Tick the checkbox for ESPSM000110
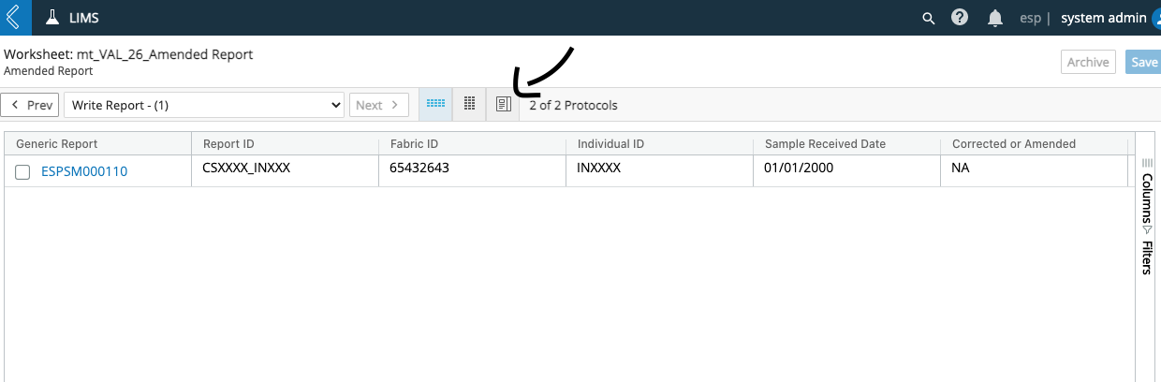The height and width of the screenshot is (382, 1161). coord(22,171)
